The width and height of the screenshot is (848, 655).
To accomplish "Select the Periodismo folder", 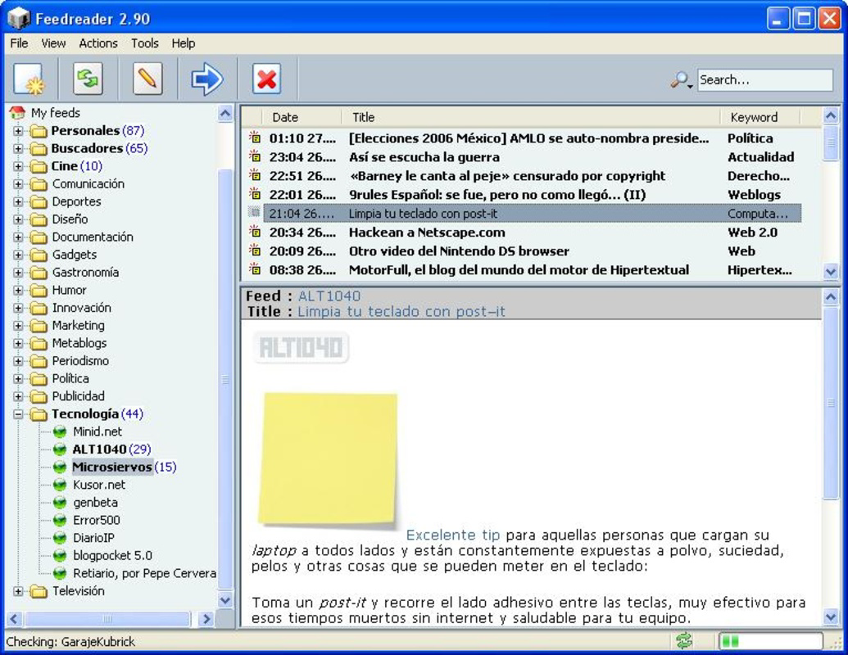I will 80,361.
